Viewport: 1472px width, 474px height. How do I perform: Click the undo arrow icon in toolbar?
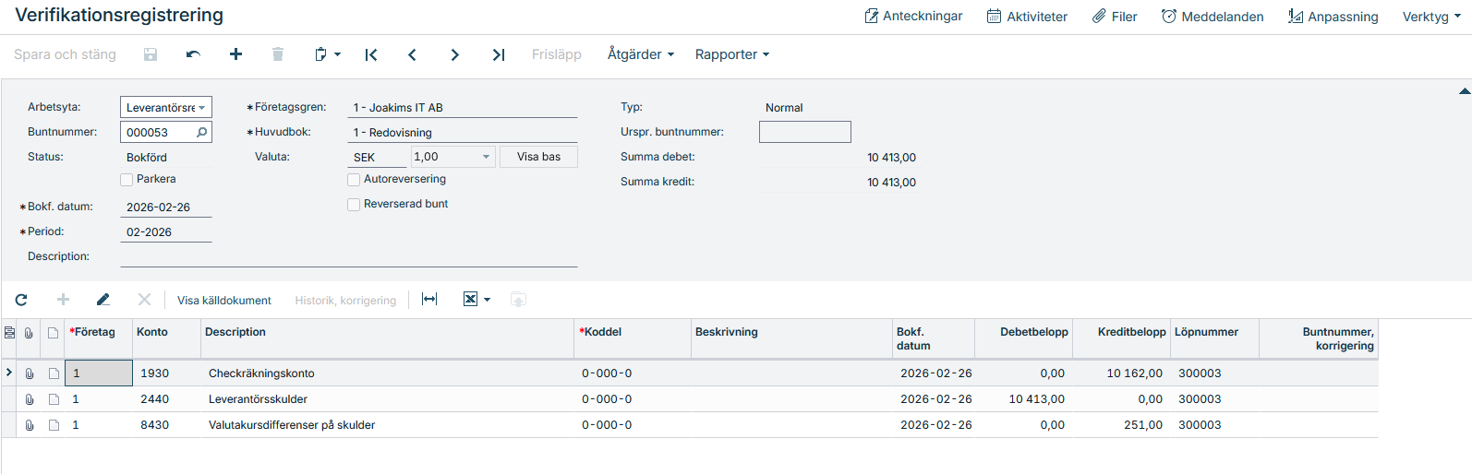[193, 54]
